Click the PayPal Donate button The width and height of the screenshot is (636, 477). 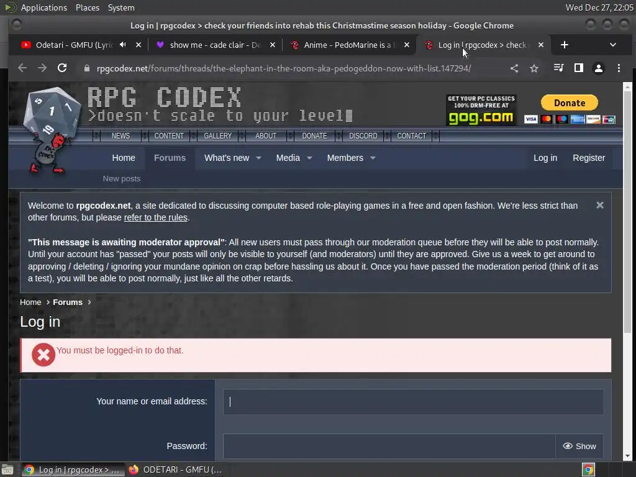570,102
